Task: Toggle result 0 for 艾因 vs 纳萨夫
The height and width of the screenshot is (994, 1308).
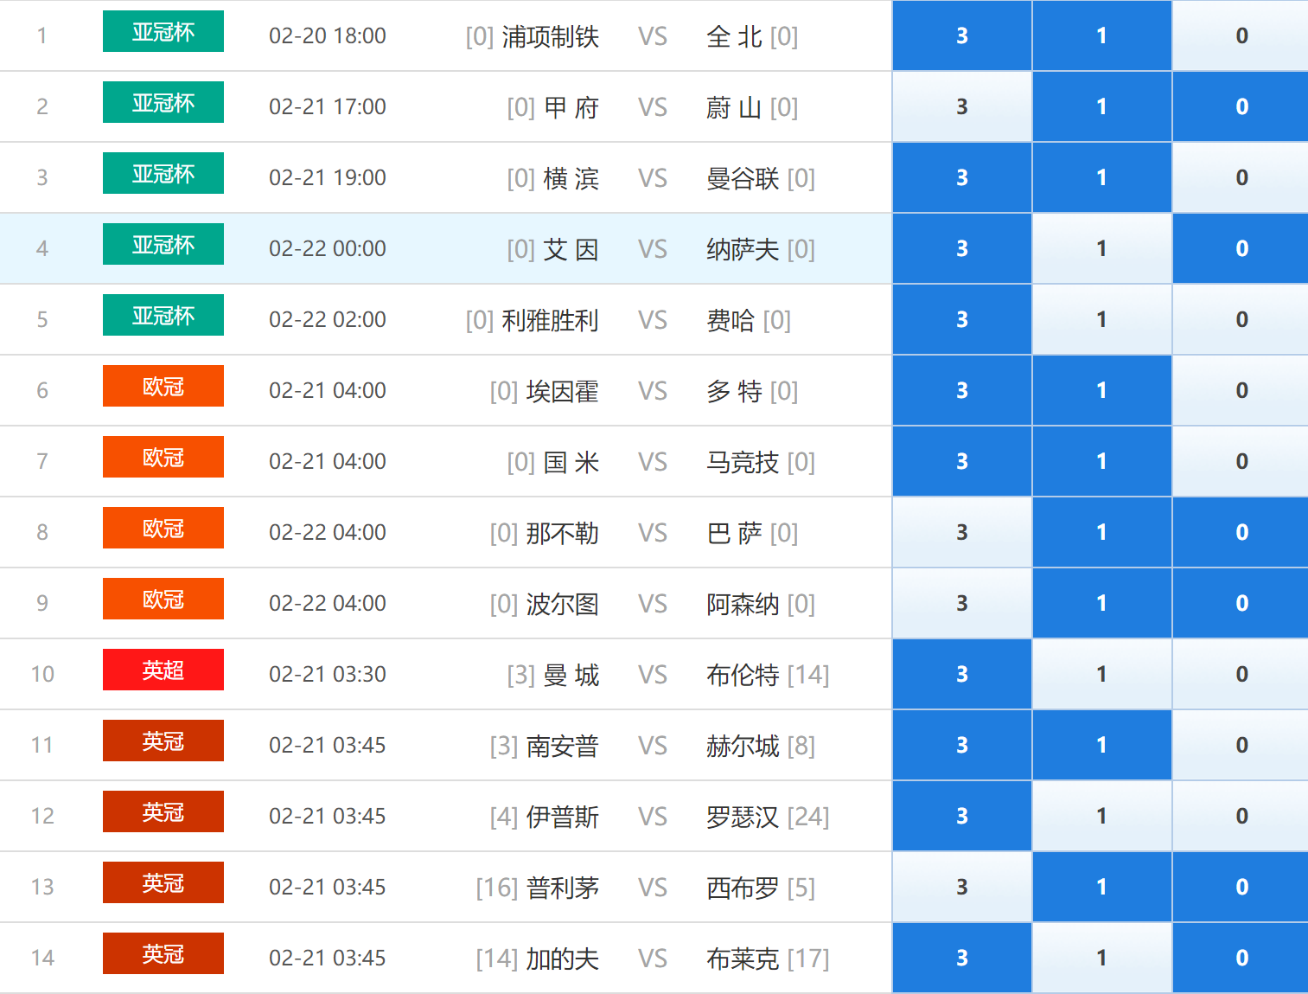Action: point(1241,248)
